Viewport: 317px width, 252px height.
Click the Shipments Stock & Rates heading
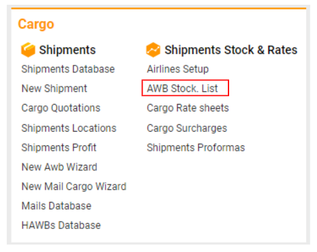(231, 50)
